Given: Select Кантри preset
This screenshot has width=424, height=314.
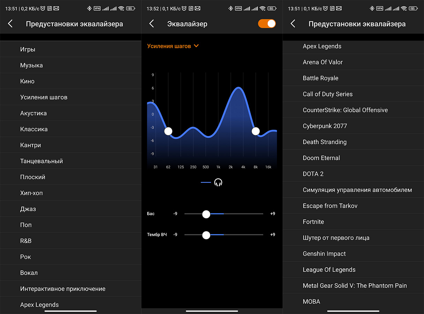Looking at the screenshot, I should coord(70,145).
